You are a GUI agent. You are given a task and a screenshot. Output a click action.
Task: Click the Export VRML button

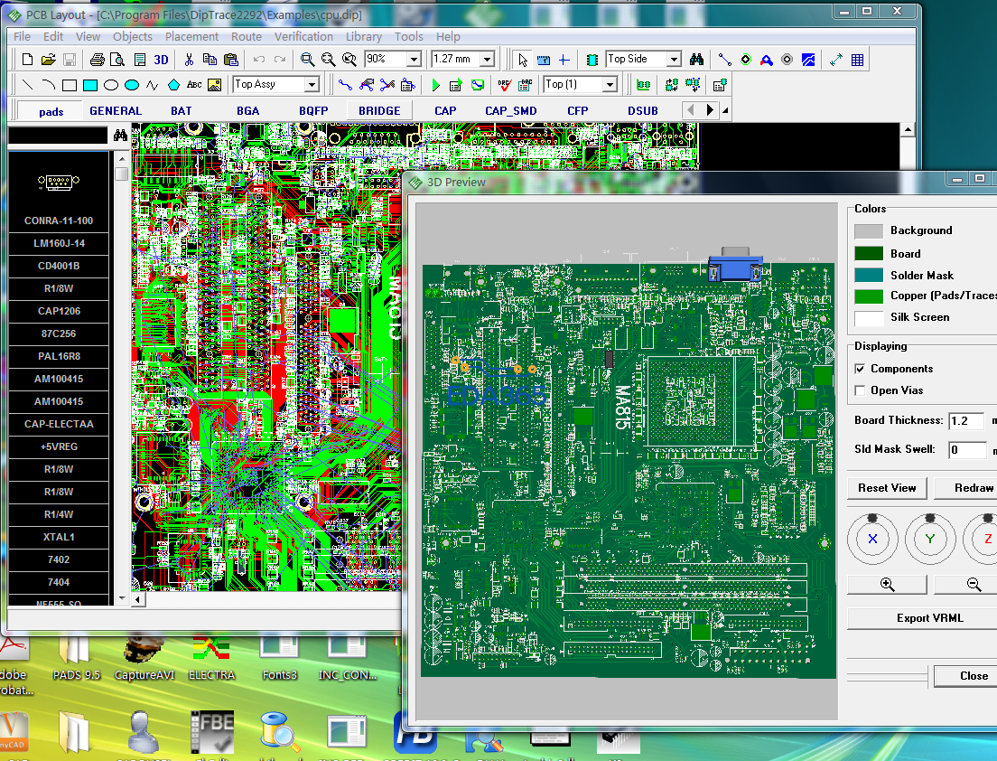pyautogui.click(x=928, y=618)
